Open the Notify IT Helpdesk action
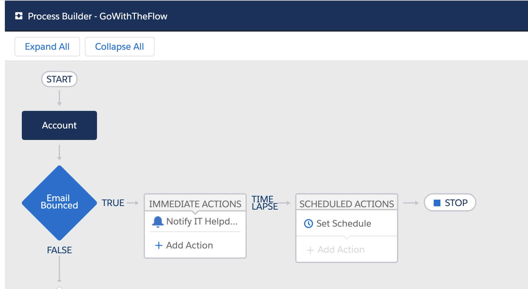Image resolution: width=528 pixels, height=289 pixels. (202, 221)
